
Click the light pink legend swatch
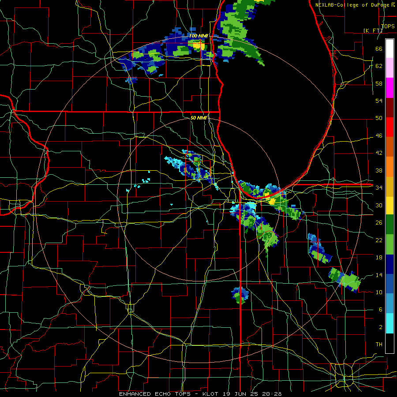390,68
